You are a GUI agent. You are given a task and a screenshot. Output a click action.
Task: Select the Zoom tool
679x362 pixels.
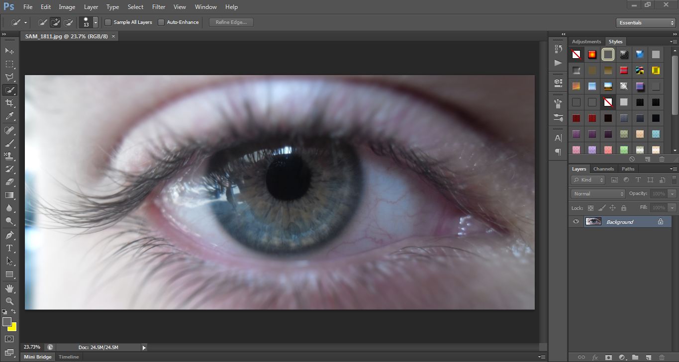click(x=9, y=301)
